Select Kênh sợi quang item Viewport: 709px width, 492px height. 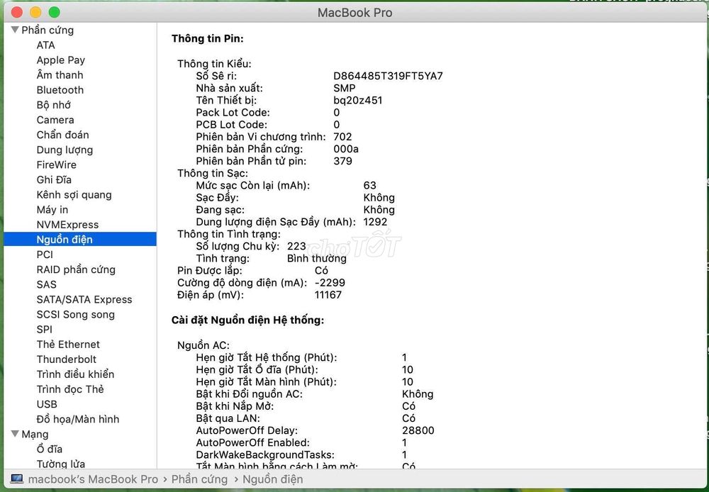74,194
